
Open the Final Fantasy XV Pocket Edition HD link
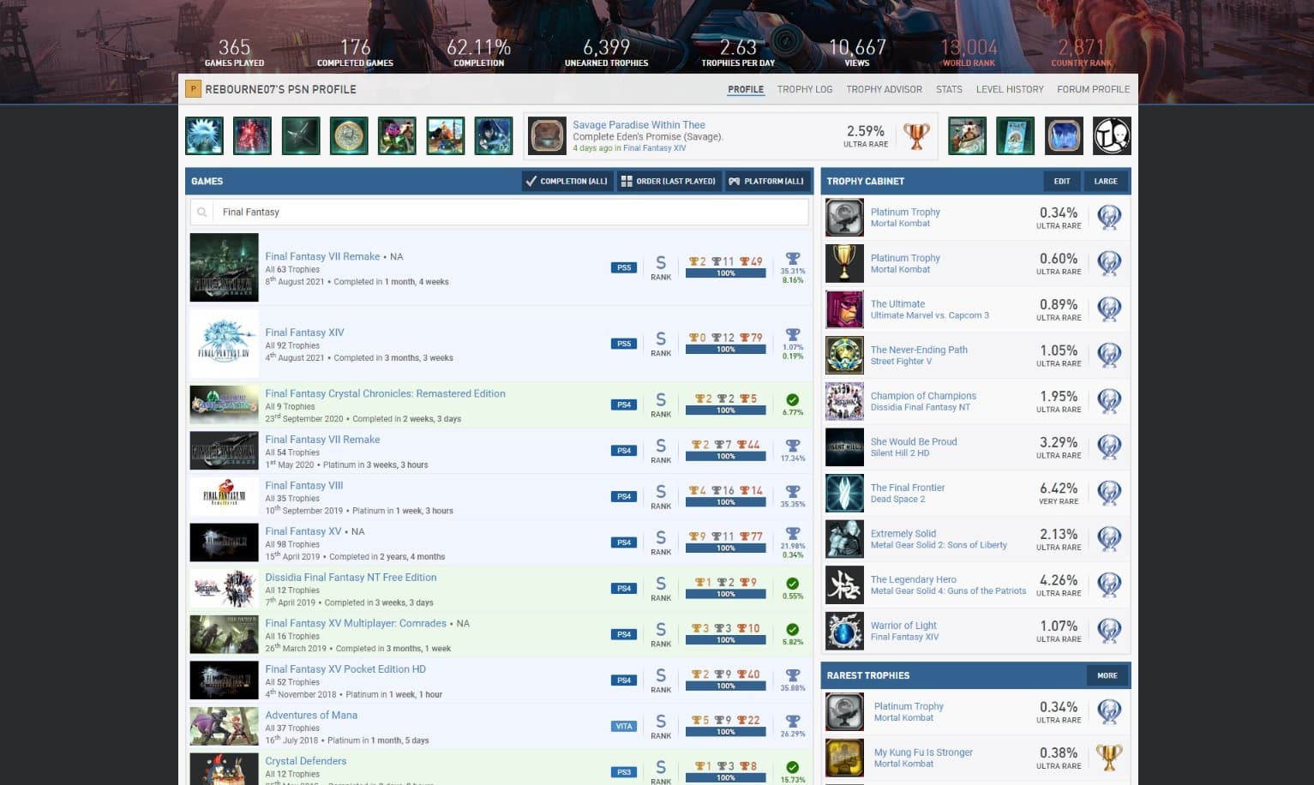(x=345, y=669)
